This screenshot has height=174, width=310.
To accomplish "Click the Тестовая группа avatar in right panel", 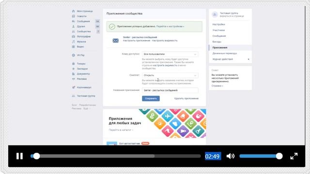I will (x=215, y=14).
